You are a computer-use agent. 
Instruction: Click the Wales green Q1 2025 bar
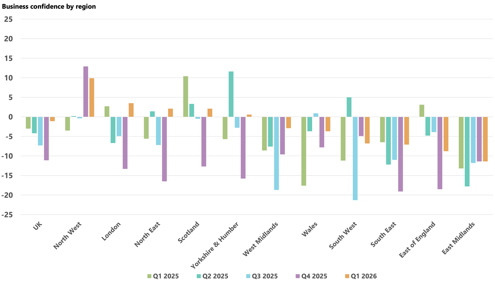304,151
